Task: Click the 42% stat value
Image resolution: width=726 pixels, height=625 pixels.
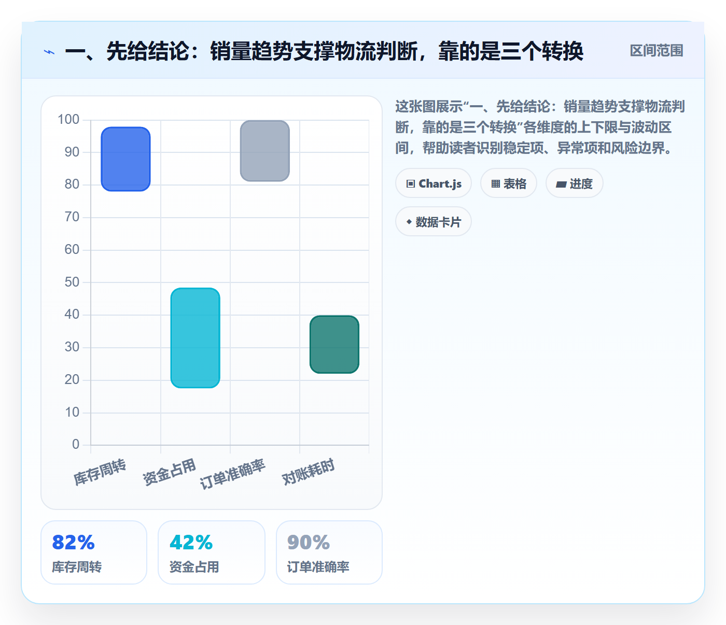Action: [x=191, y=543]
